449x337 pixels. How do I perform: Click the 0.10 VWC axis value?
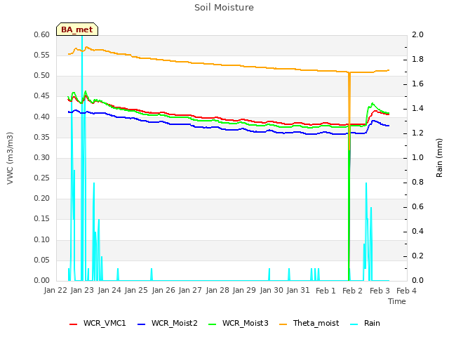click(x=42, y=239)
